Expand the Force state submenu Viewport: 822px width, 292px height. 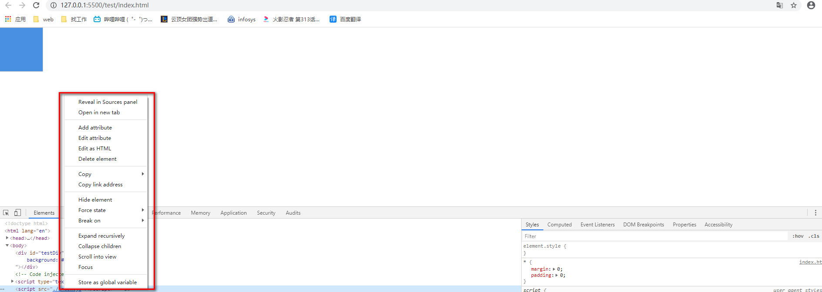coord(106,210)
